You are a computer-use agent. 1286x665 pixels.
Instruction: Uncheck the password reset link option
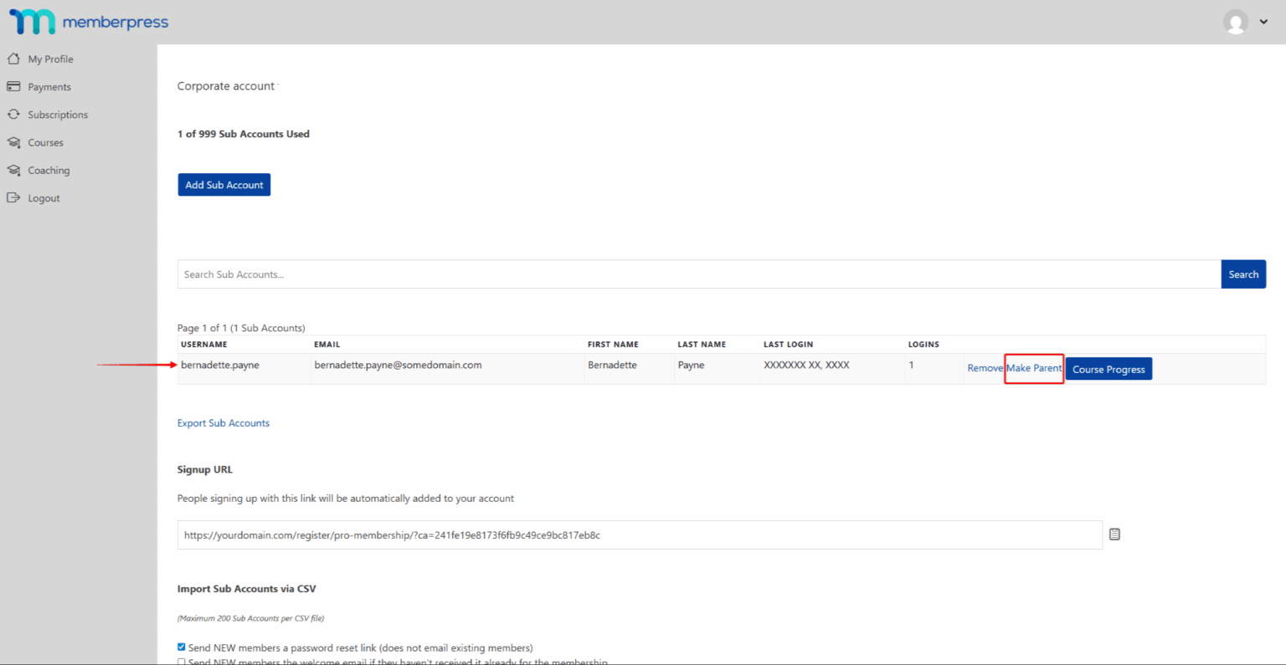[x=181, y=647]
